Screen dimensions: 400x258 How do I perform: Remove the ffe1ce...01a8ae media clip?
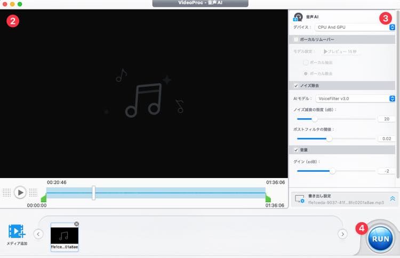[76, 224]
